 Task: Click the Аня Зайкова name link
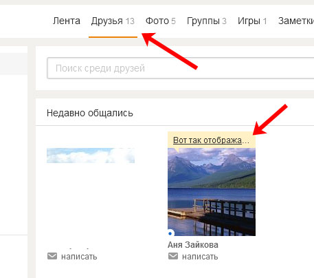tap(193, 245)
